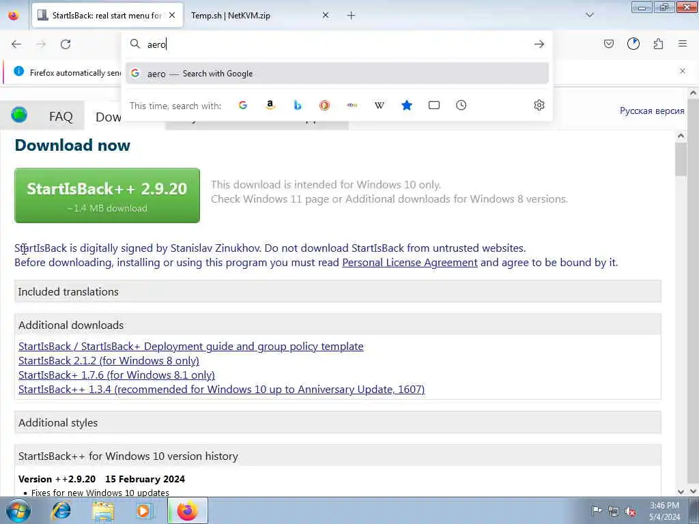Image resolution: width=699 pixels, height=524 pixels.
Task: Switch to Русская версия
Action: 652,111
